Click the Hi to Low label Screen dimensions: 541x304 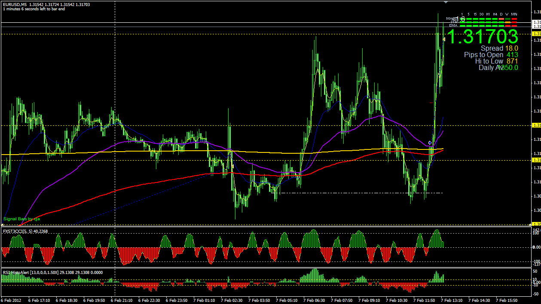(489, 61)
